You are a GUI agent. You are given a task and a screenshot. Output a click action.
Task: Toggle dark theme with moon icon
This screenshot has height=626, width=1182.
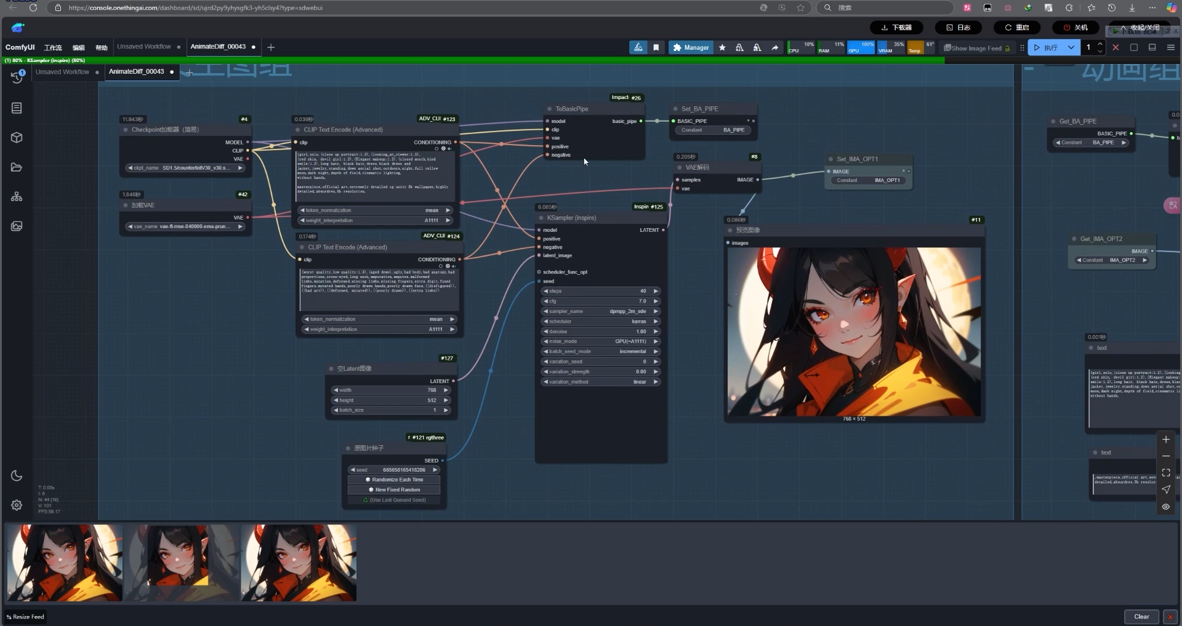pyautogui.click(x=17, y=475)
